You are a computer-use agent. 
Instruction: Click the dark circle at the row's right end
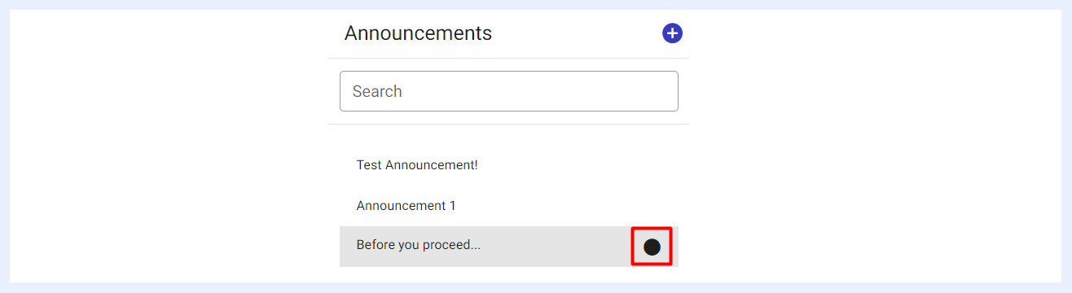(x=652, y=247)
